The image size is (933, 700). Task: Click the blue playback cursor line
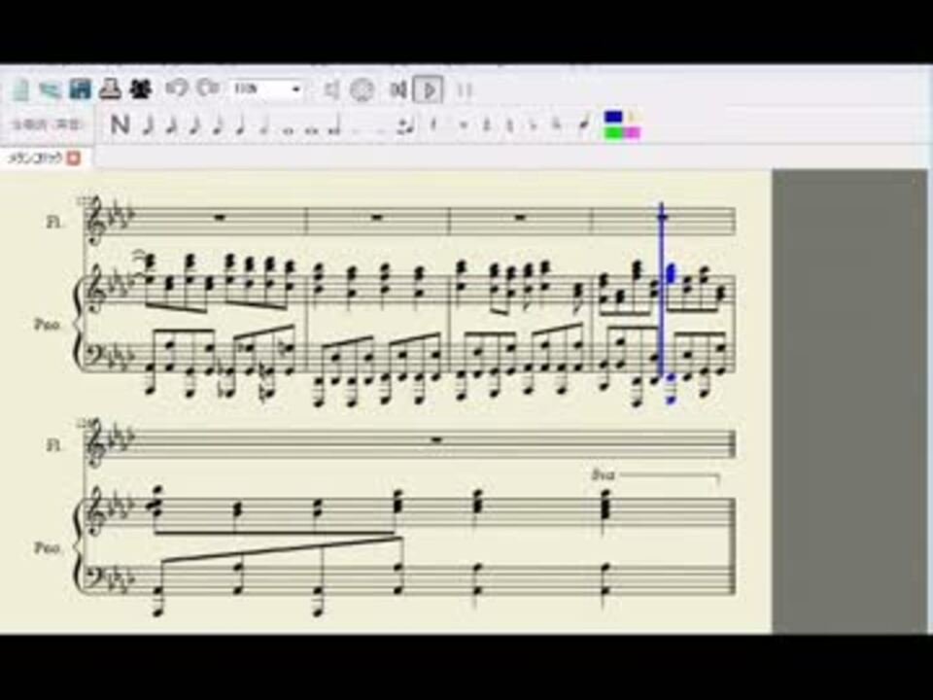pyautogui.click(x=662, y=291)
